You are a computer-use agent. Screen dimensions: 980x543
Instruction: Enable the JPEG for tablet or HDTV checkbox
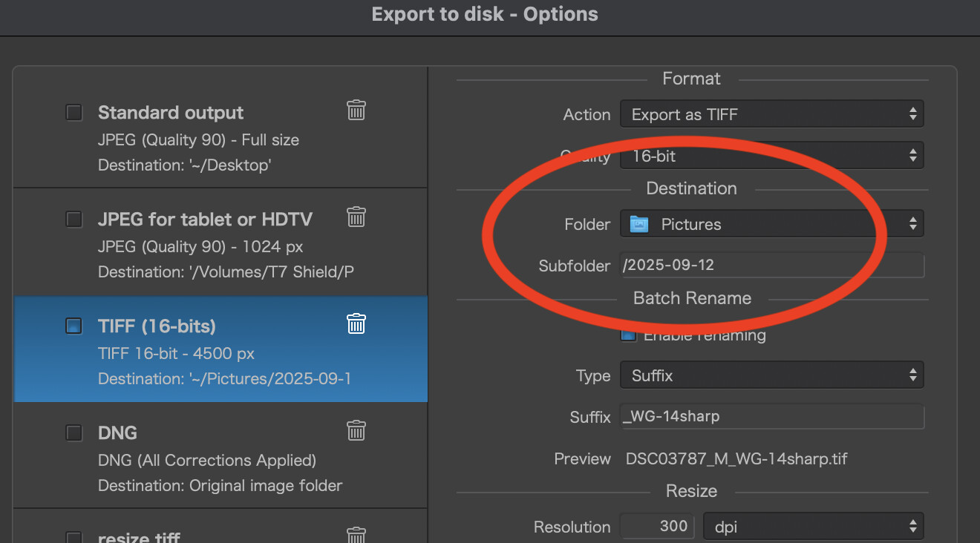click(74, 220)
